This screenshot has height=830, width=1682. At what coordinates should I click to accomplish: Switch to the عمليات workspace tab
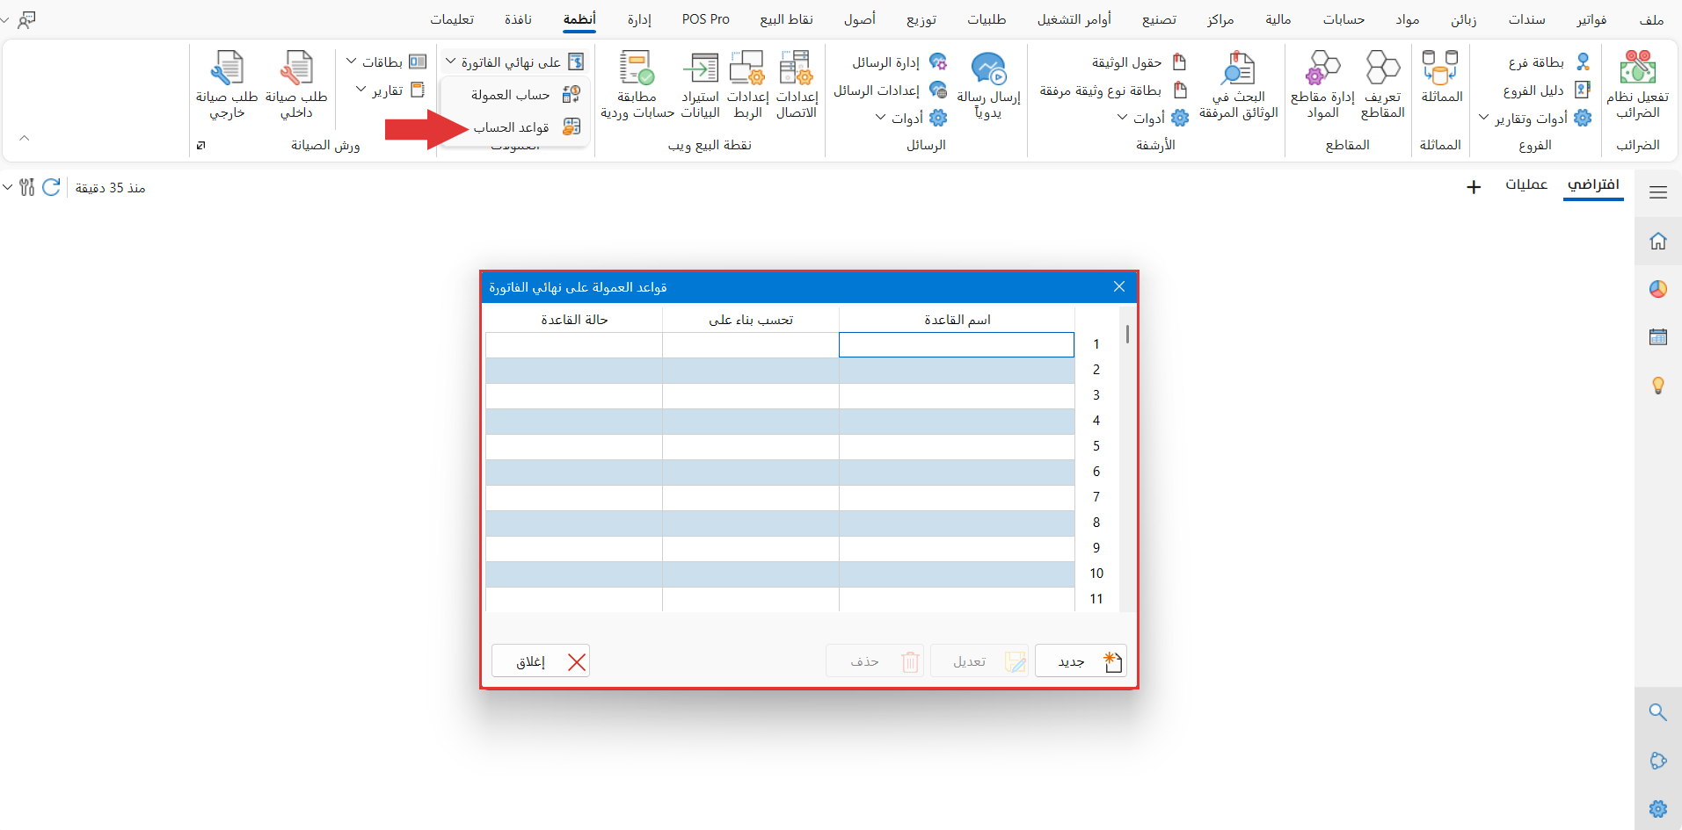(x=1526, y=184)
